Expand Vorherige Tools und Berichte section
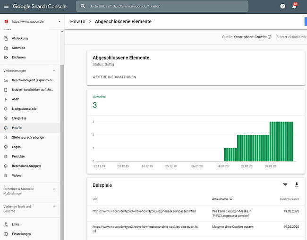The width and height of the screenshot is (307, 240). (x=54, y=207)
